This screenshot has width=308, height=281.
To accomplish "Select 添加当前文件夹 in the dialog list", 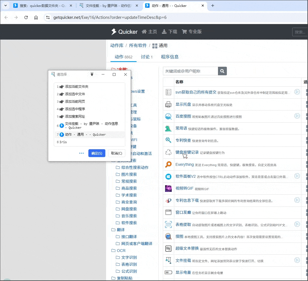I will [89, 87].
